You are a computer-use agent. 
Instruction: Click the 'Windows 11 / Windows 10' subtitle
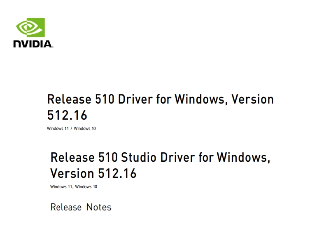[x=71, y=128]
